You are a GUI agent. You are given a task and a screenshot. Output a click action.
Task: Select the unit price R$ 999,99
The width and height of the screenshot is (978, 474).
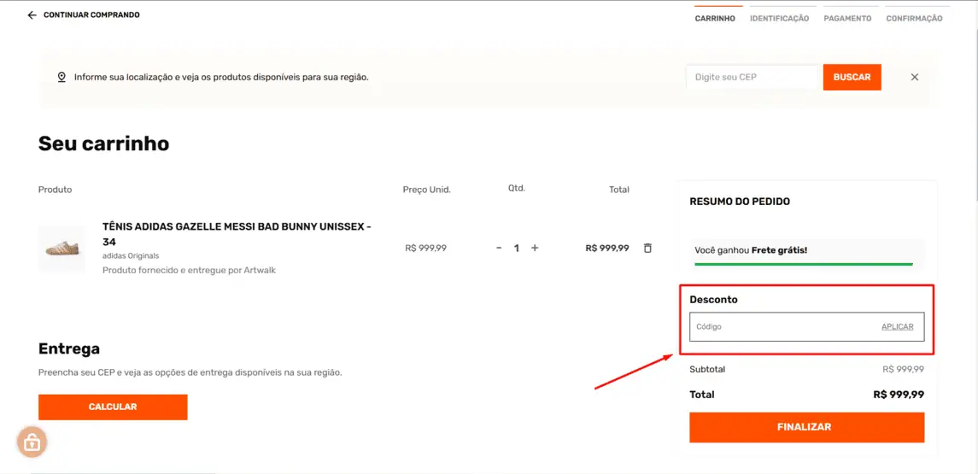[426, 248]
